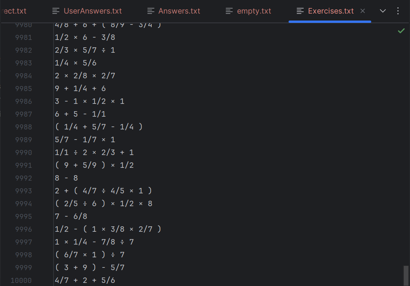Select the Exercises.txt tab

[x=330, y=11]
